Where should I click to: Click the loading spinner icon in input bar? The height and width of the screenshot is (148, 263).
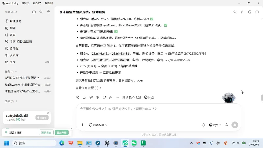[203, 125]
